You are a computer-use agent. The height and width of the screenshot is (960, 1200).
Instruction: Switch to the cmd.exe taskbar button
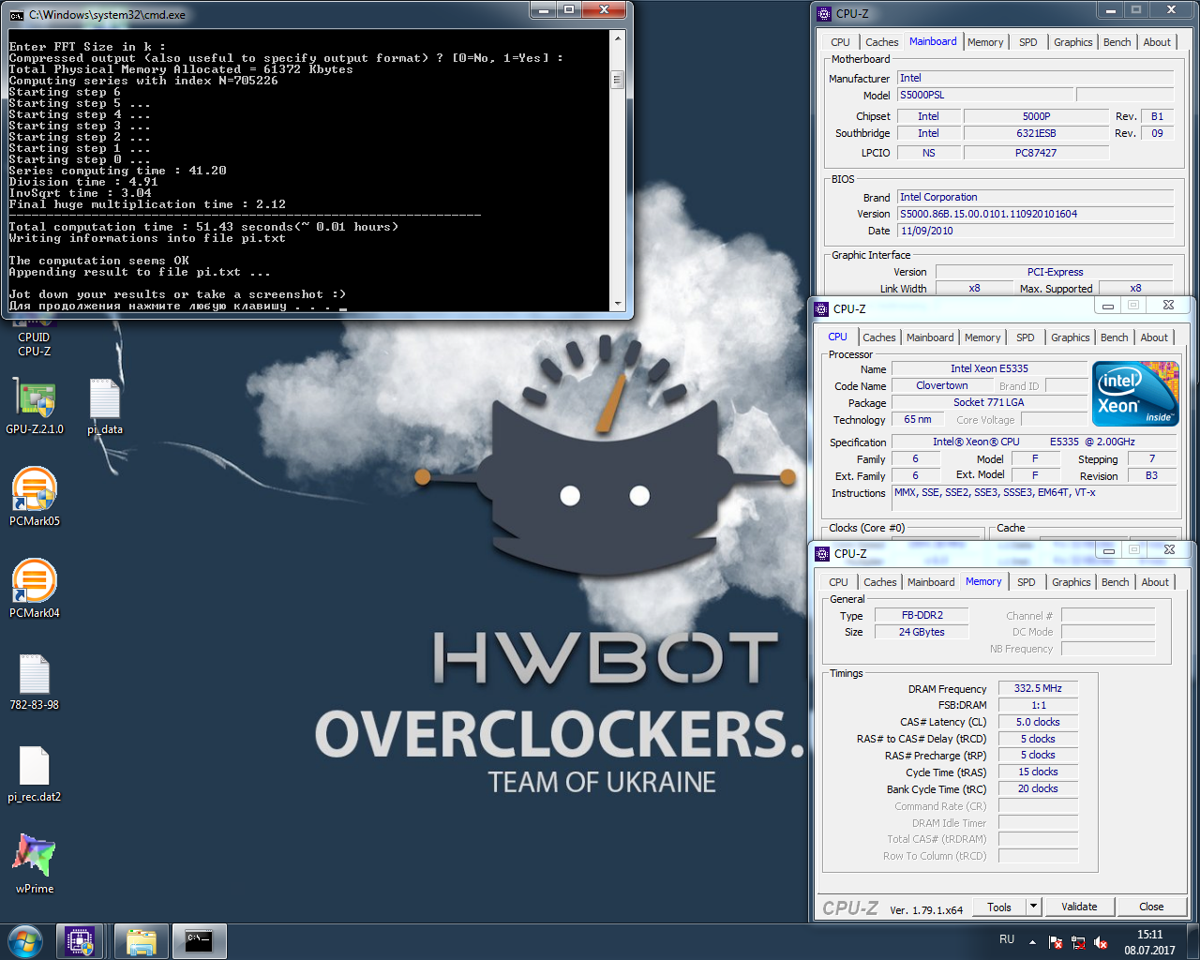click(199, 941)
